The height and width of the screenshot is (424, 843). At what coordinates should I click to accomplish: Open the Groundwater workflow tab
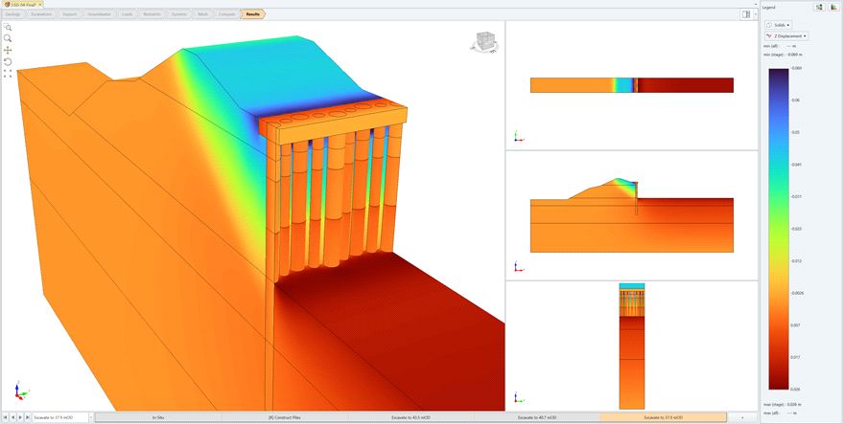tap(98, 14)
